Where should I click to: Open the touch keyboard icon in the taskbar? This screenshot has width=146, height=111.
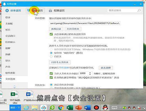(x=114, y=108)
